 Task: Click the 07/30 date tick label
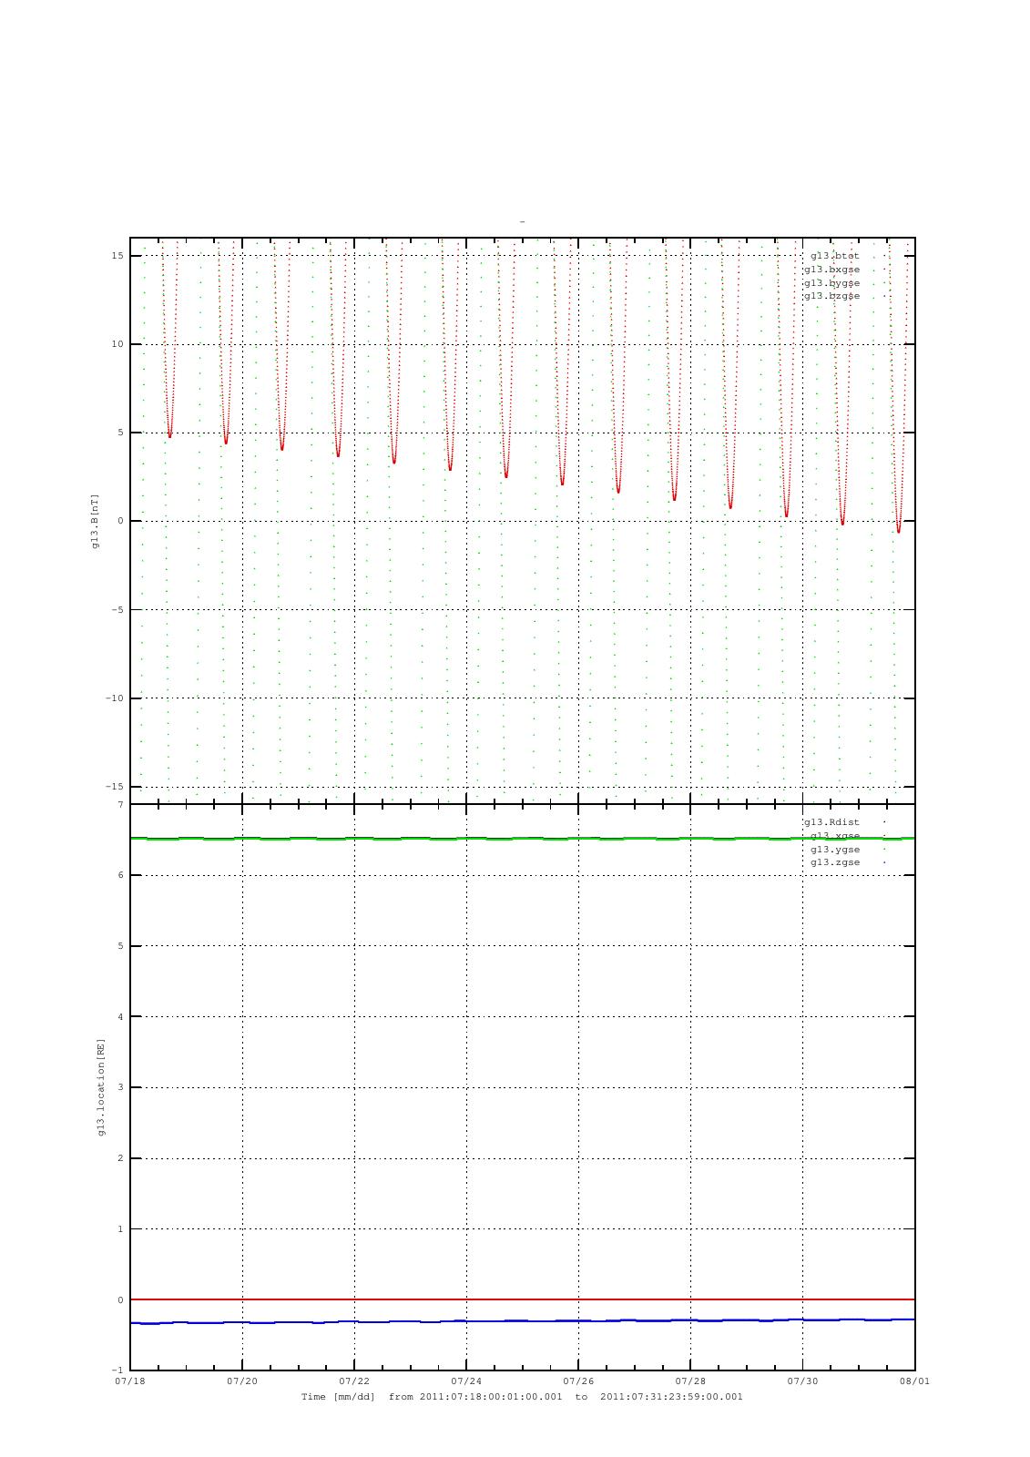pyautogui.click(x=802, y=1381)
